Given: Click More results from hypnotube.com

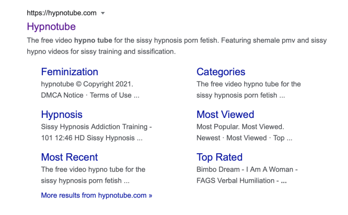Looking at the screenshot, I should click(96, 195).
